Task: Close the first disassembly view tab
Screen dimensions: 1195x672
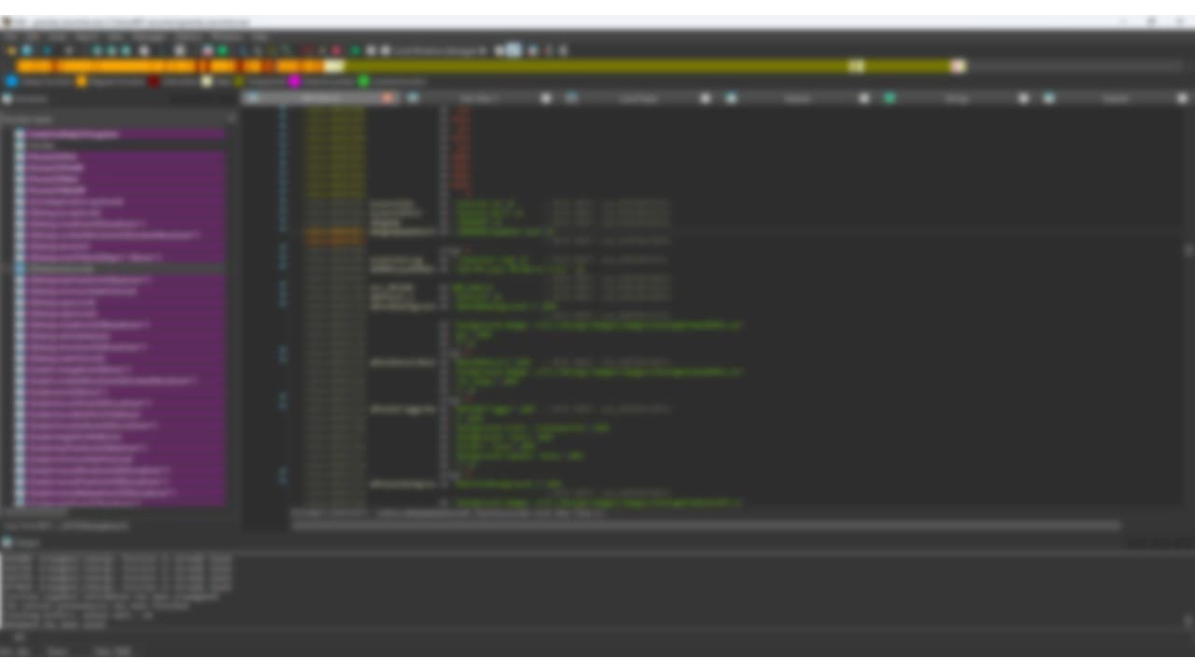Action: (387, 98)
